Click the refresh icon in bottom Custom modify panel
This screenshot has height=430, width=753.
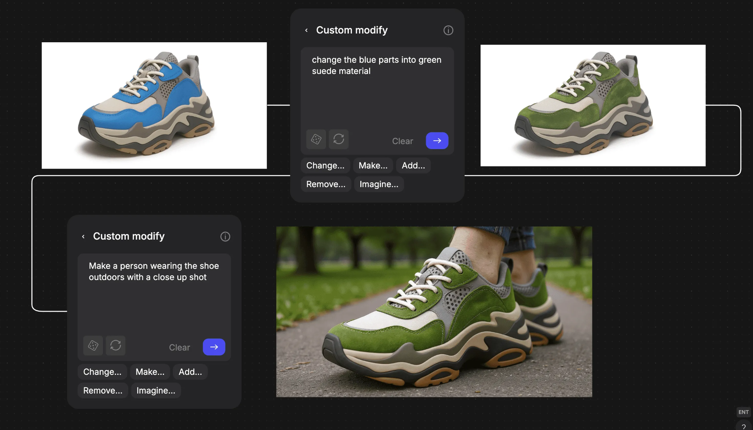pos(116,346)
